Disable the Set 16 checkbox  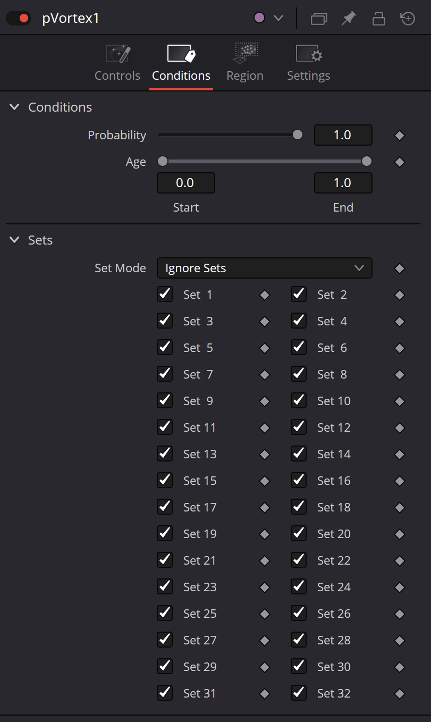click(299, 480)
